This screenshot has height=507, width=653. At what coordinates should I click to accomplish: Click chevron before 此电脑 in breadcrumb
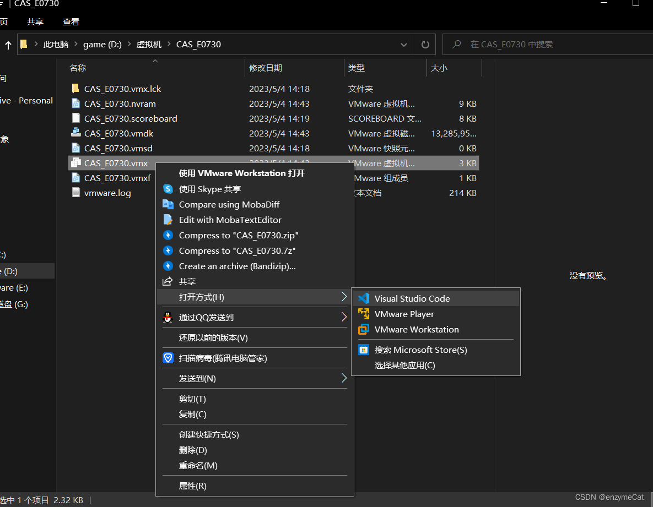pos(36,44)
